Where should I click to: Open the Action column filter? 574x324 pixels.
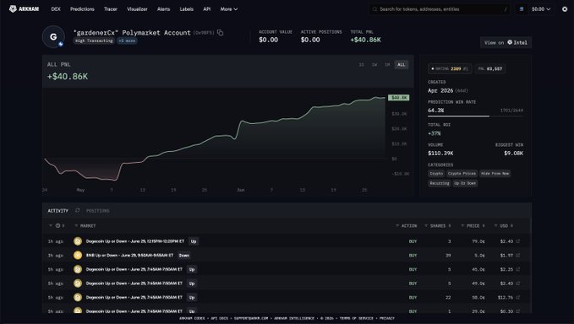coord(397,226)
